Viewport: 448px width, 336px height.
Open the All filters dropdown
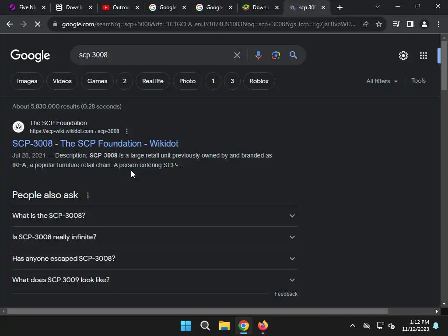click(381, 81)
